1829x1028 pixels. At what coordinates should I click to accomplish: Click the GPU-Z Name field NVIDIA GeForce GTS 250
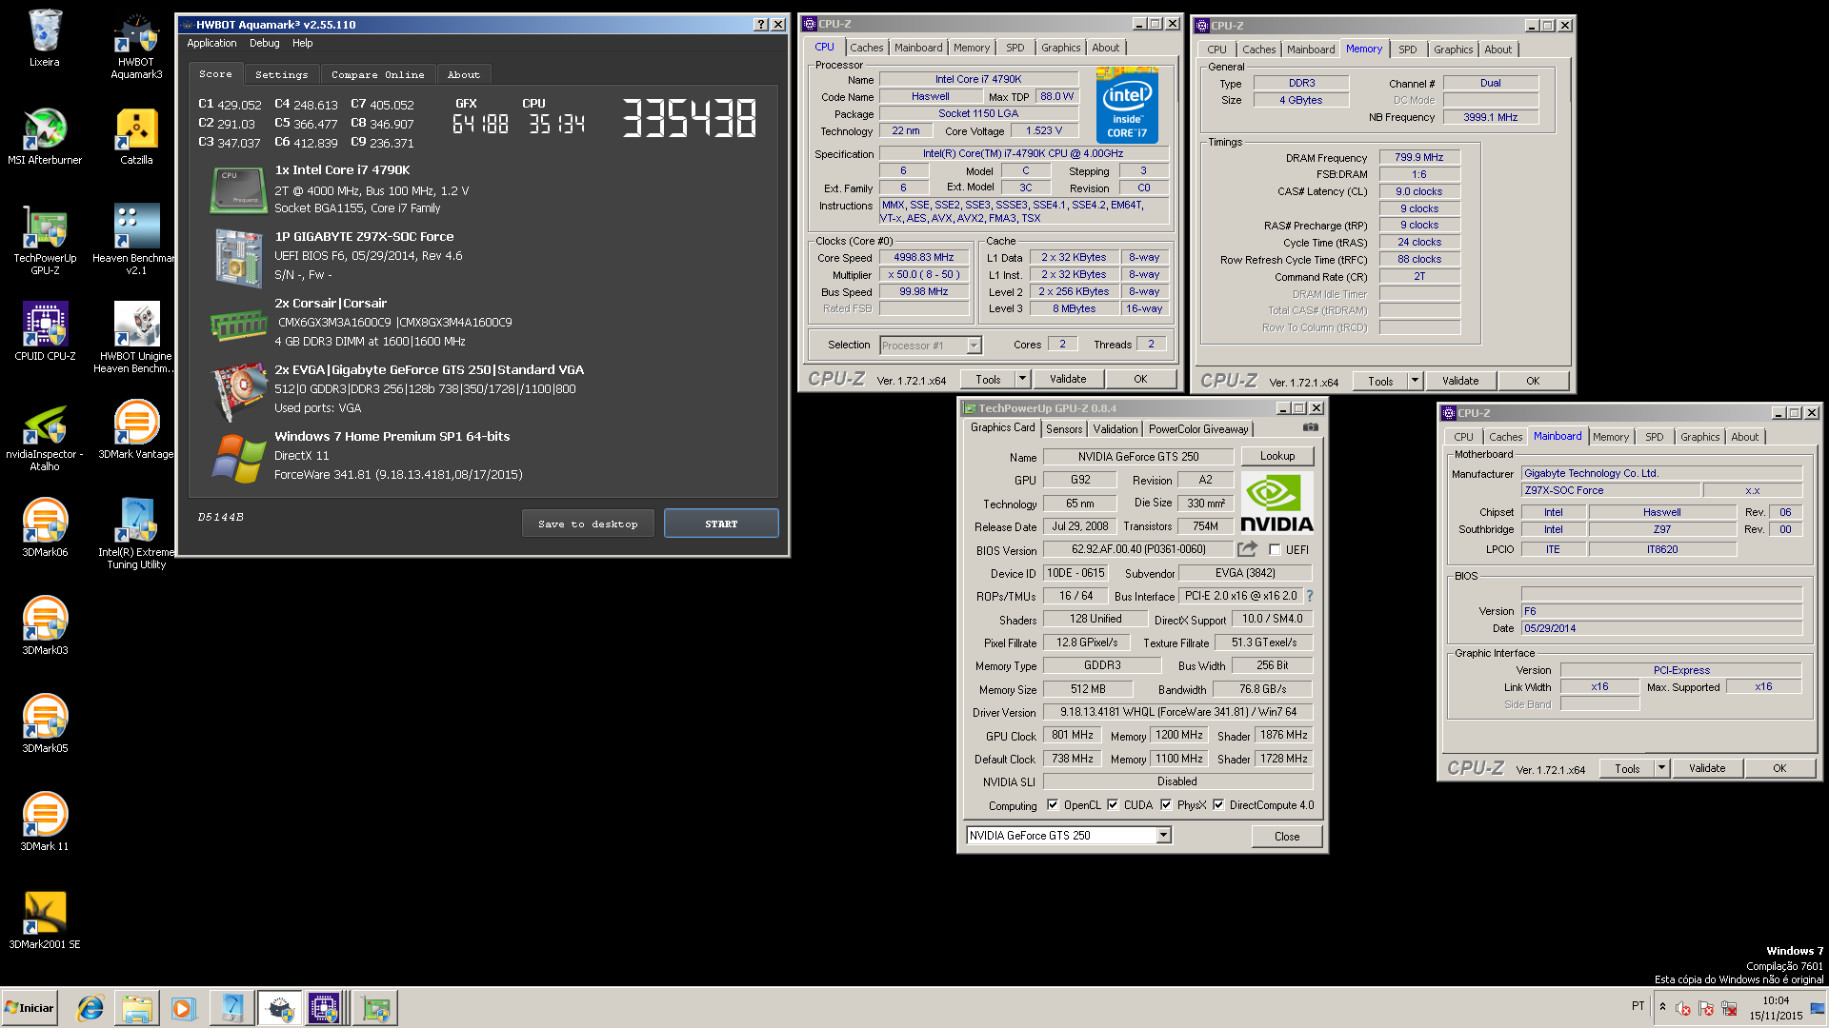pos(1138,457)
